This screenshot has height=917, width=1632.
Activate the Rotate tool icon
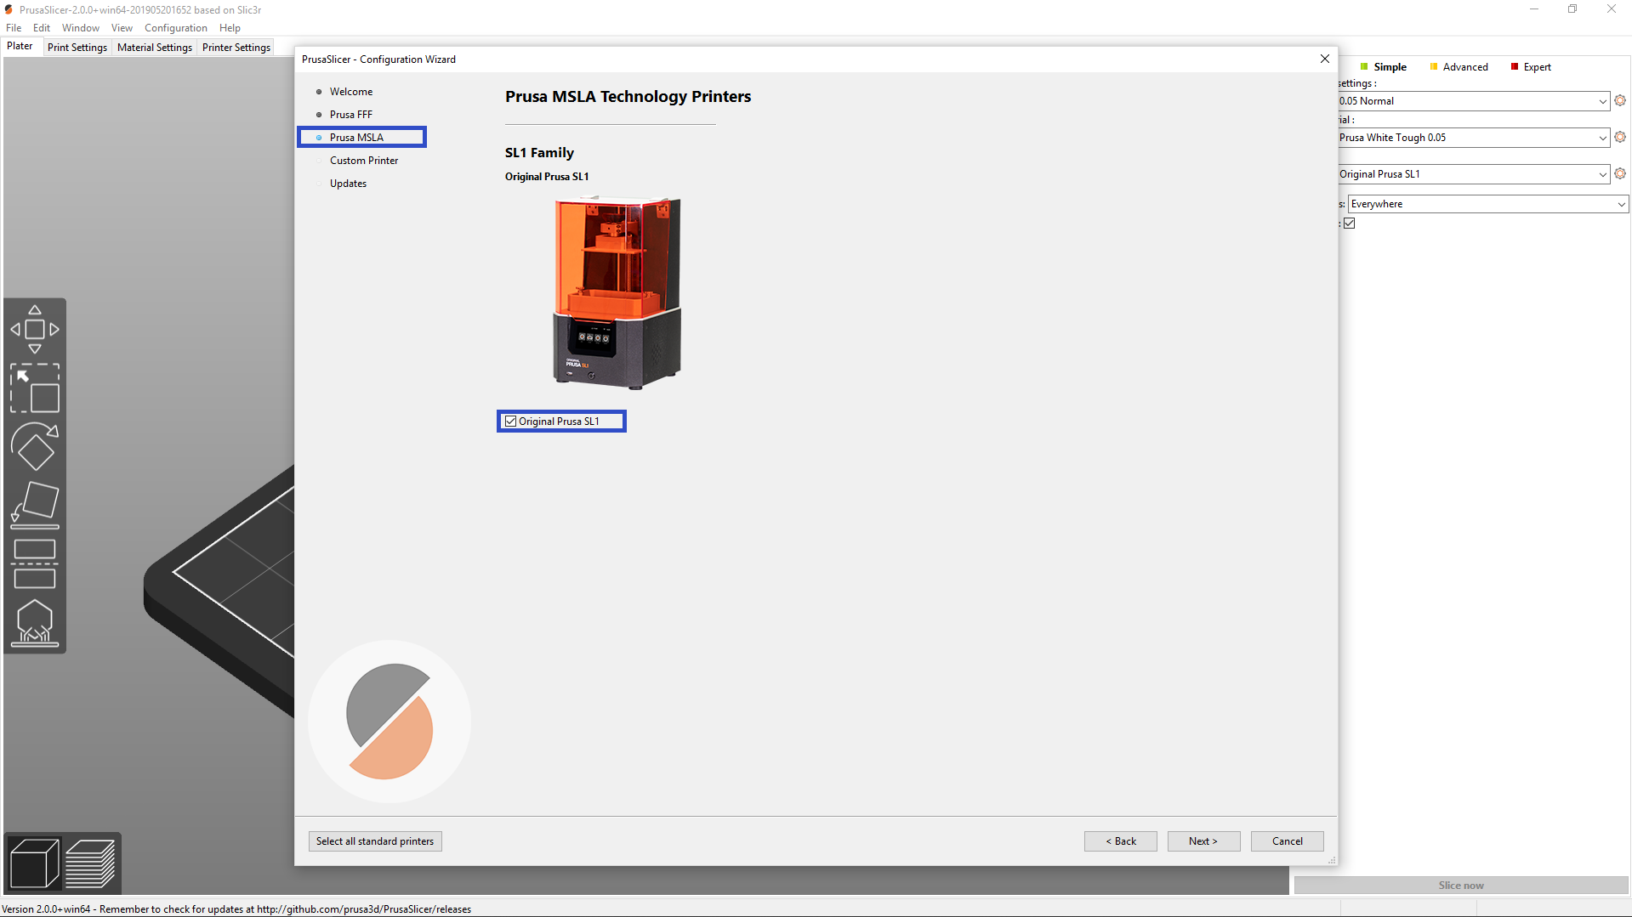[x=35, y=446]
